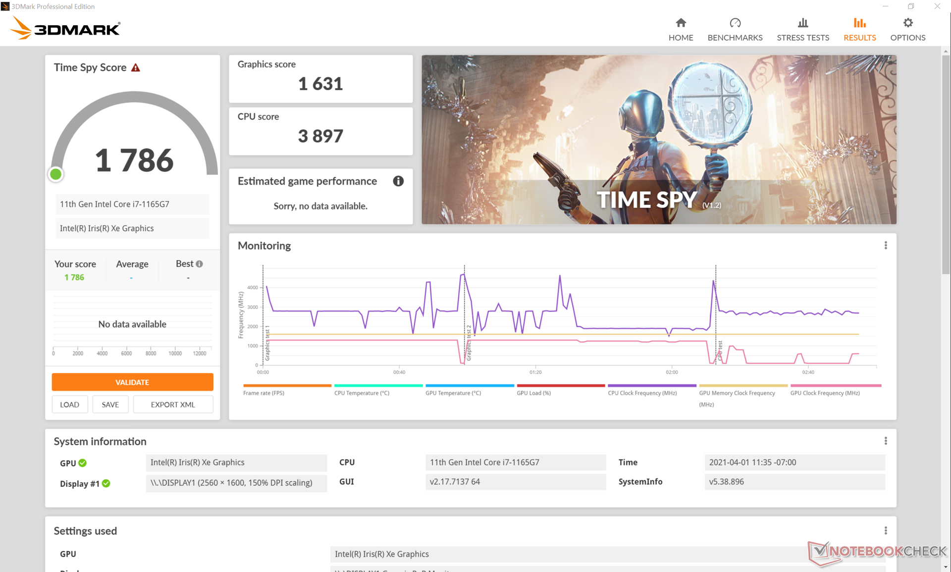Click the Time Spy score warning triangle

click(136, 68)
